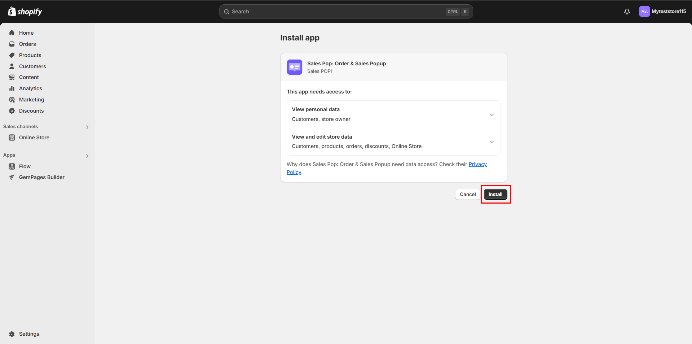Expand View and edit store data

pos(492,141)
